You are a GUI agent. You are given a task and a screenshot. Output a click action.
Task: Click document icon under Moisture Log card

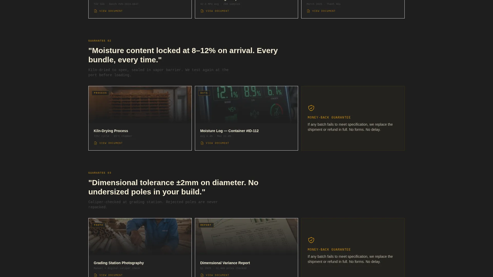pos(202,143)
